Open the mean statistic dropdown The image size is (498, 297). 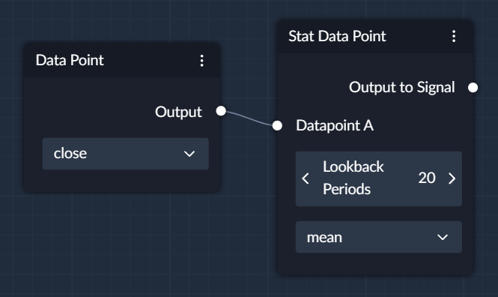(379, 237)
